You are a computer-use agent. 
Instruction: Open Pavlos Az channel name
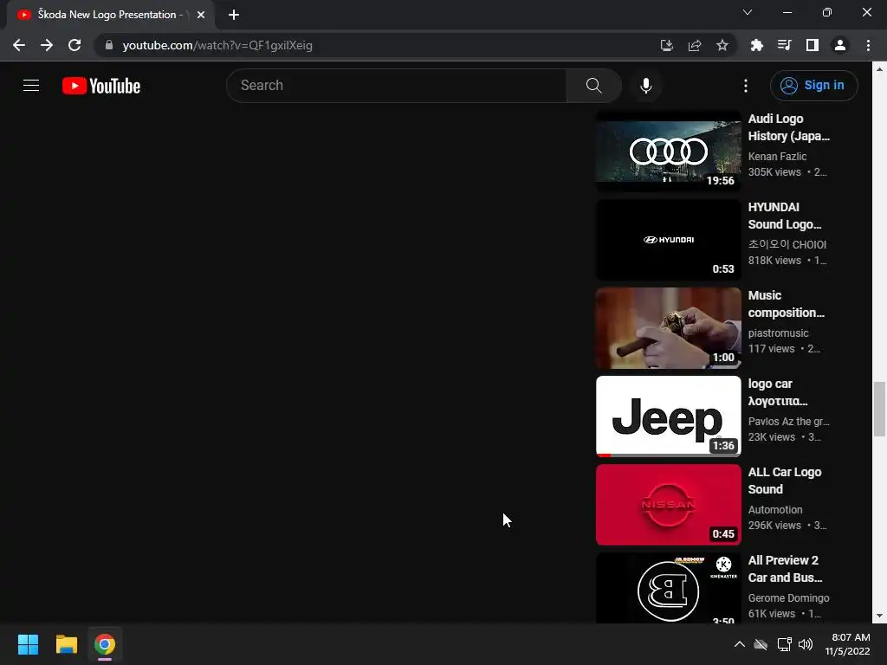pyautogui.click(x=788, y=422)
